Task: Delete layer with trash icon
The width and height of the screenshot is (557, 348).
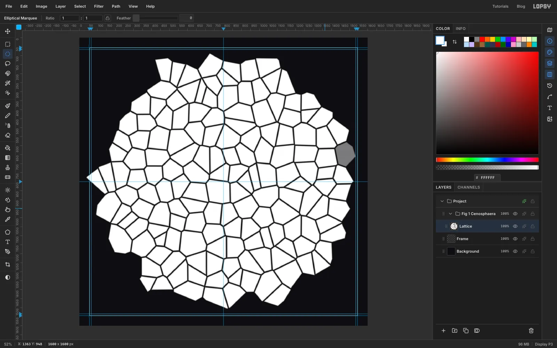Action: 531,331
